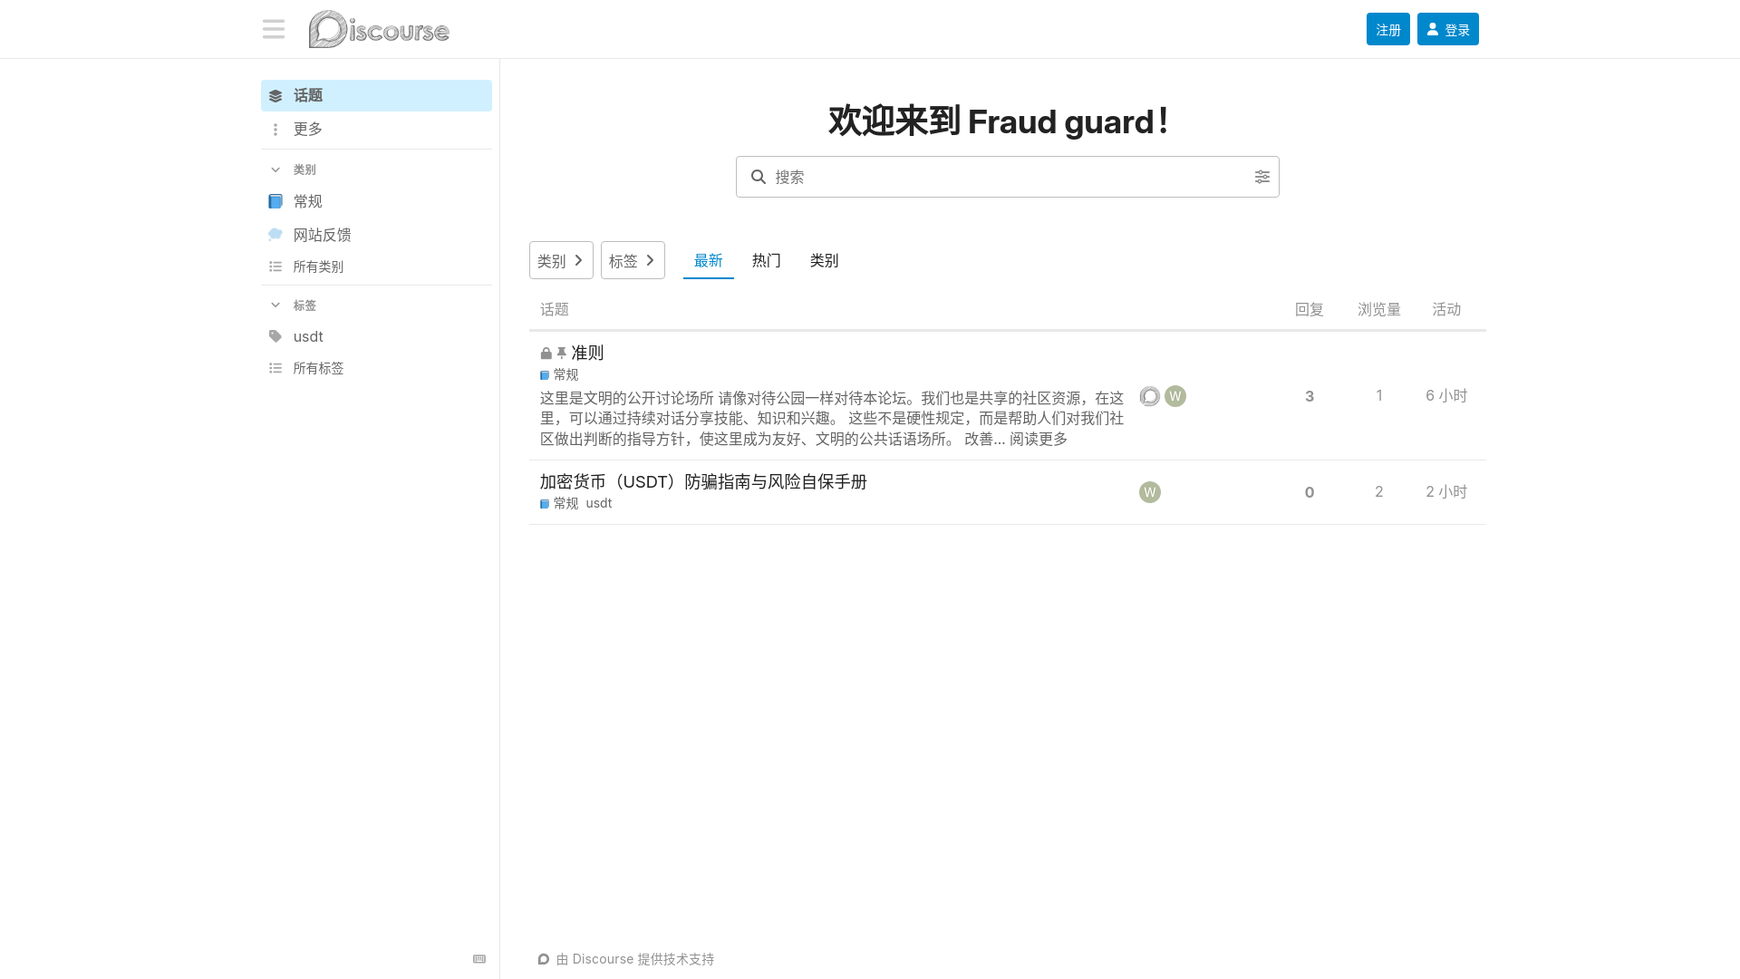Open the 类别 filter dropdown

pyautogui.click(x=561, y=260)
